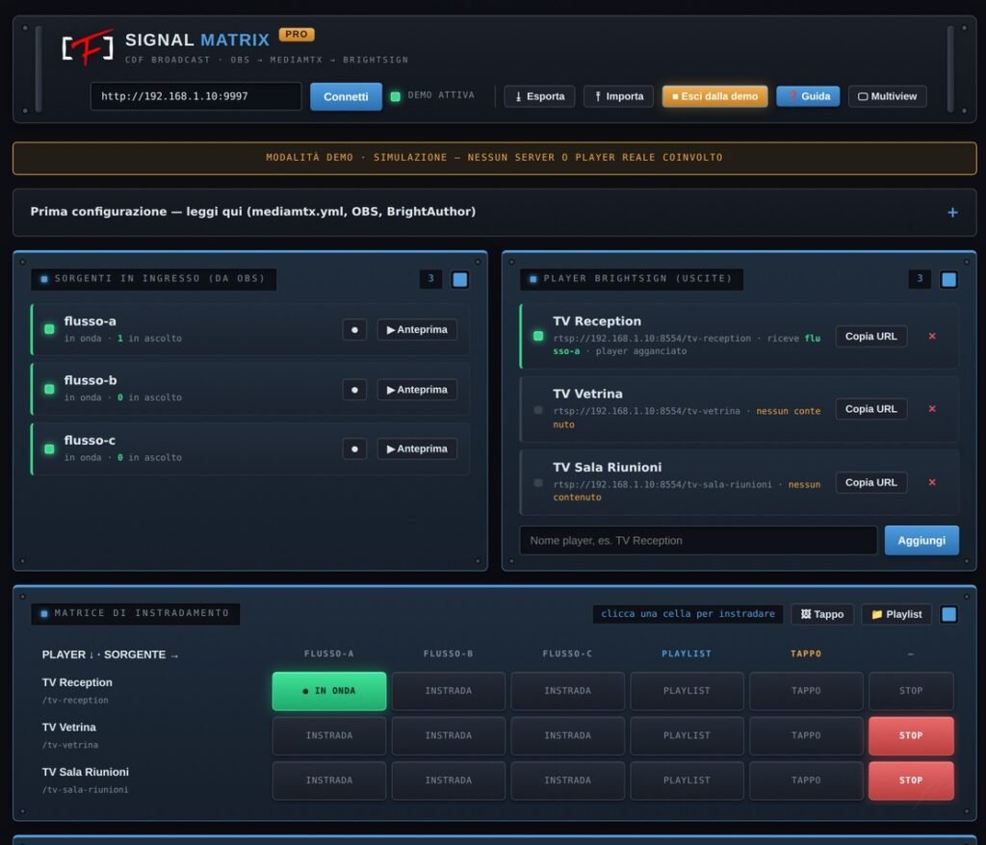Click the server URL input field

pyautogui.click(x=195, y=96)
